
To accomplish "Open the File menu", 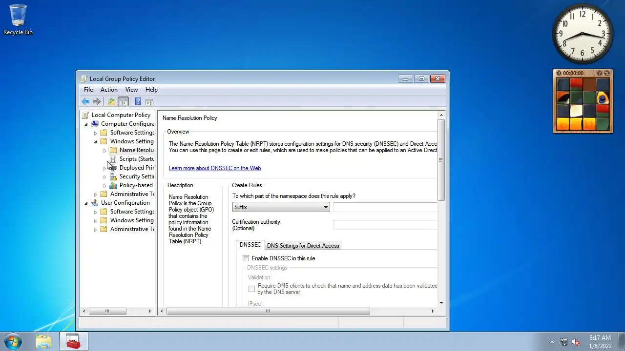I will pos(88,90).
